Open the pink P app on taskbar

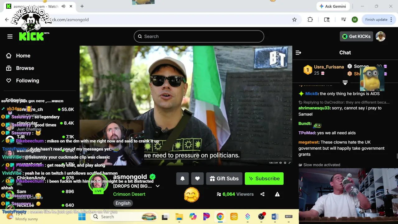[206, 217]
